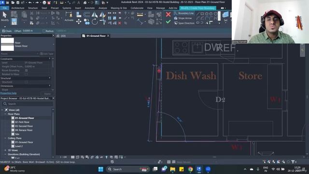Select Mirror Pick Axis tool
This screenshot has height=174, width=309.
point(95,14)
